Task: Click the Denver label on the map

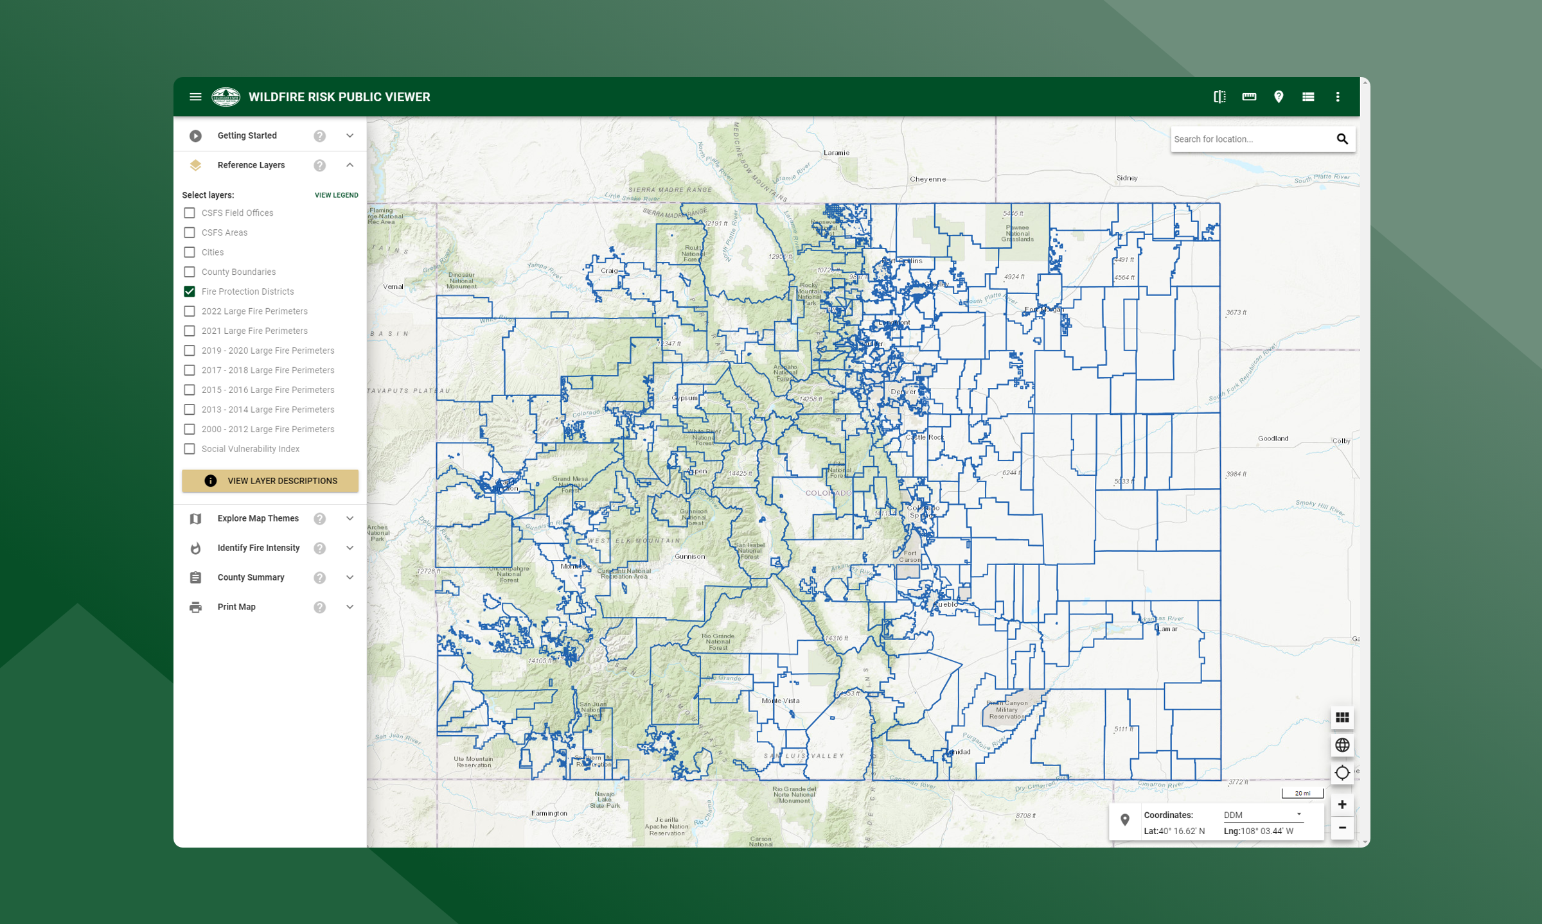Action: click(903, 392)
